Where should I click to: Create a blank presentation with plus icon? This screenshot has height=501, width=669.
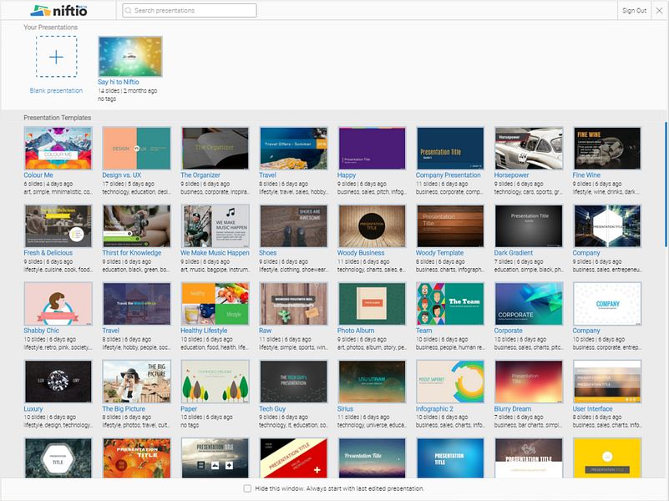coord(56,57)
